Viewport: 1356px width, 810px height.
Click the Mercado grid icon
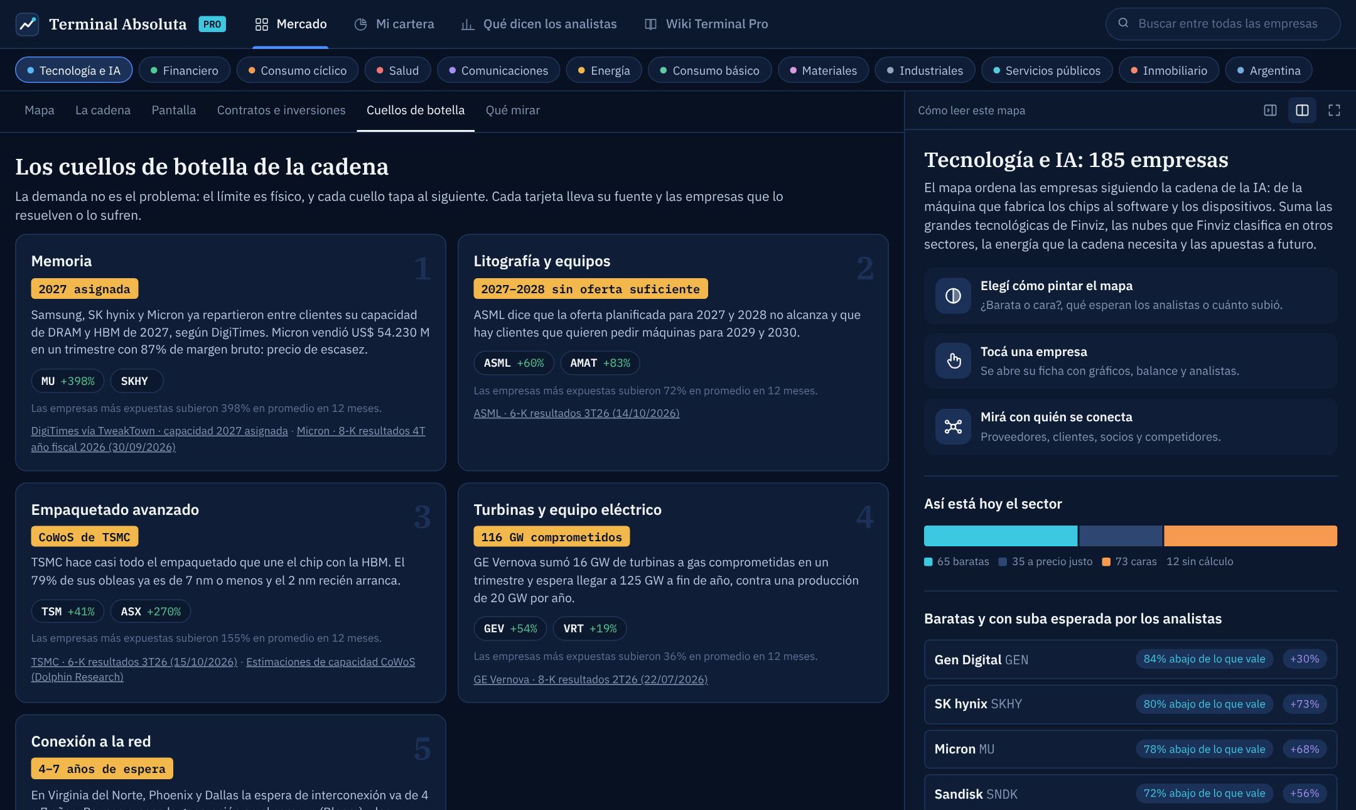click(261, 24)
